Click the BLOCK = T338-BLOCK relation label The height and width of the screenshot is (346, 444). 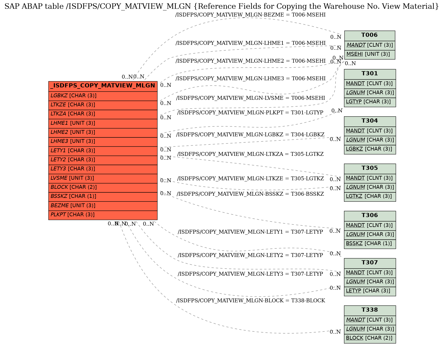[x=250, y=301]
